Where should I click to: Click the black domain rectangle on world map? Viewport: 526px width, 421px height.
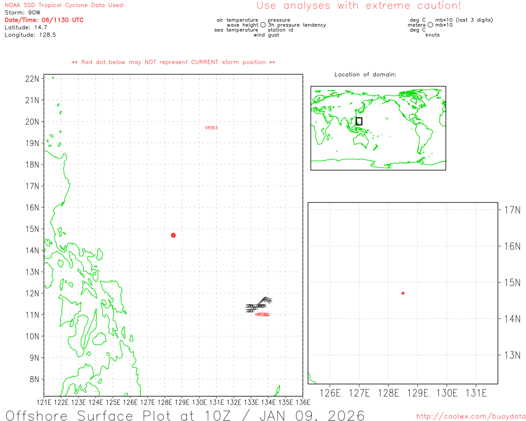[x=359, y=121]
